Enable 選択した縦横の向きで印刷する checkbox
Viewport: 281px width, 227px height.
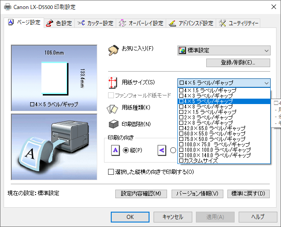[111, 172]
